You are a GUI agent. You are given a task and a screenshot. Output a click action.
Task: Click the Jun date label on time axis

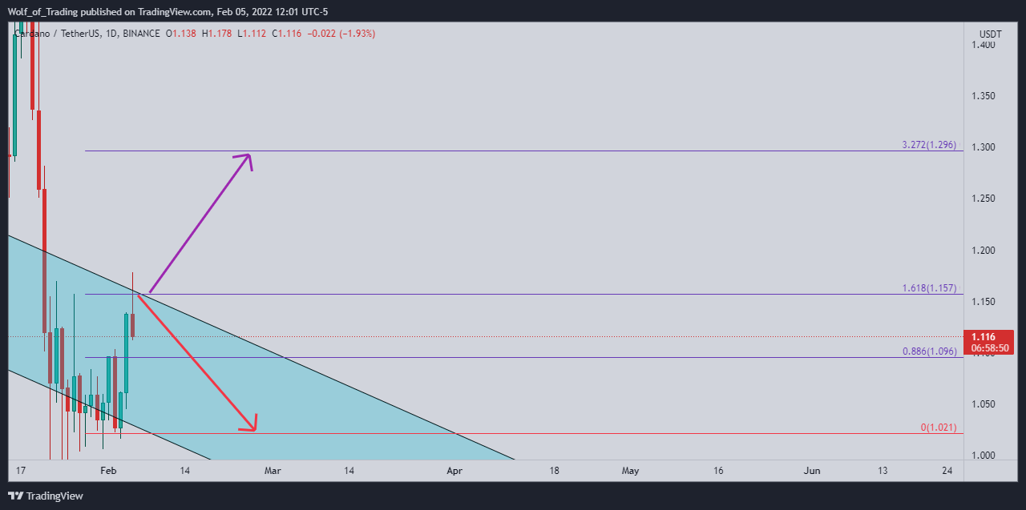[x=813, y=471]
